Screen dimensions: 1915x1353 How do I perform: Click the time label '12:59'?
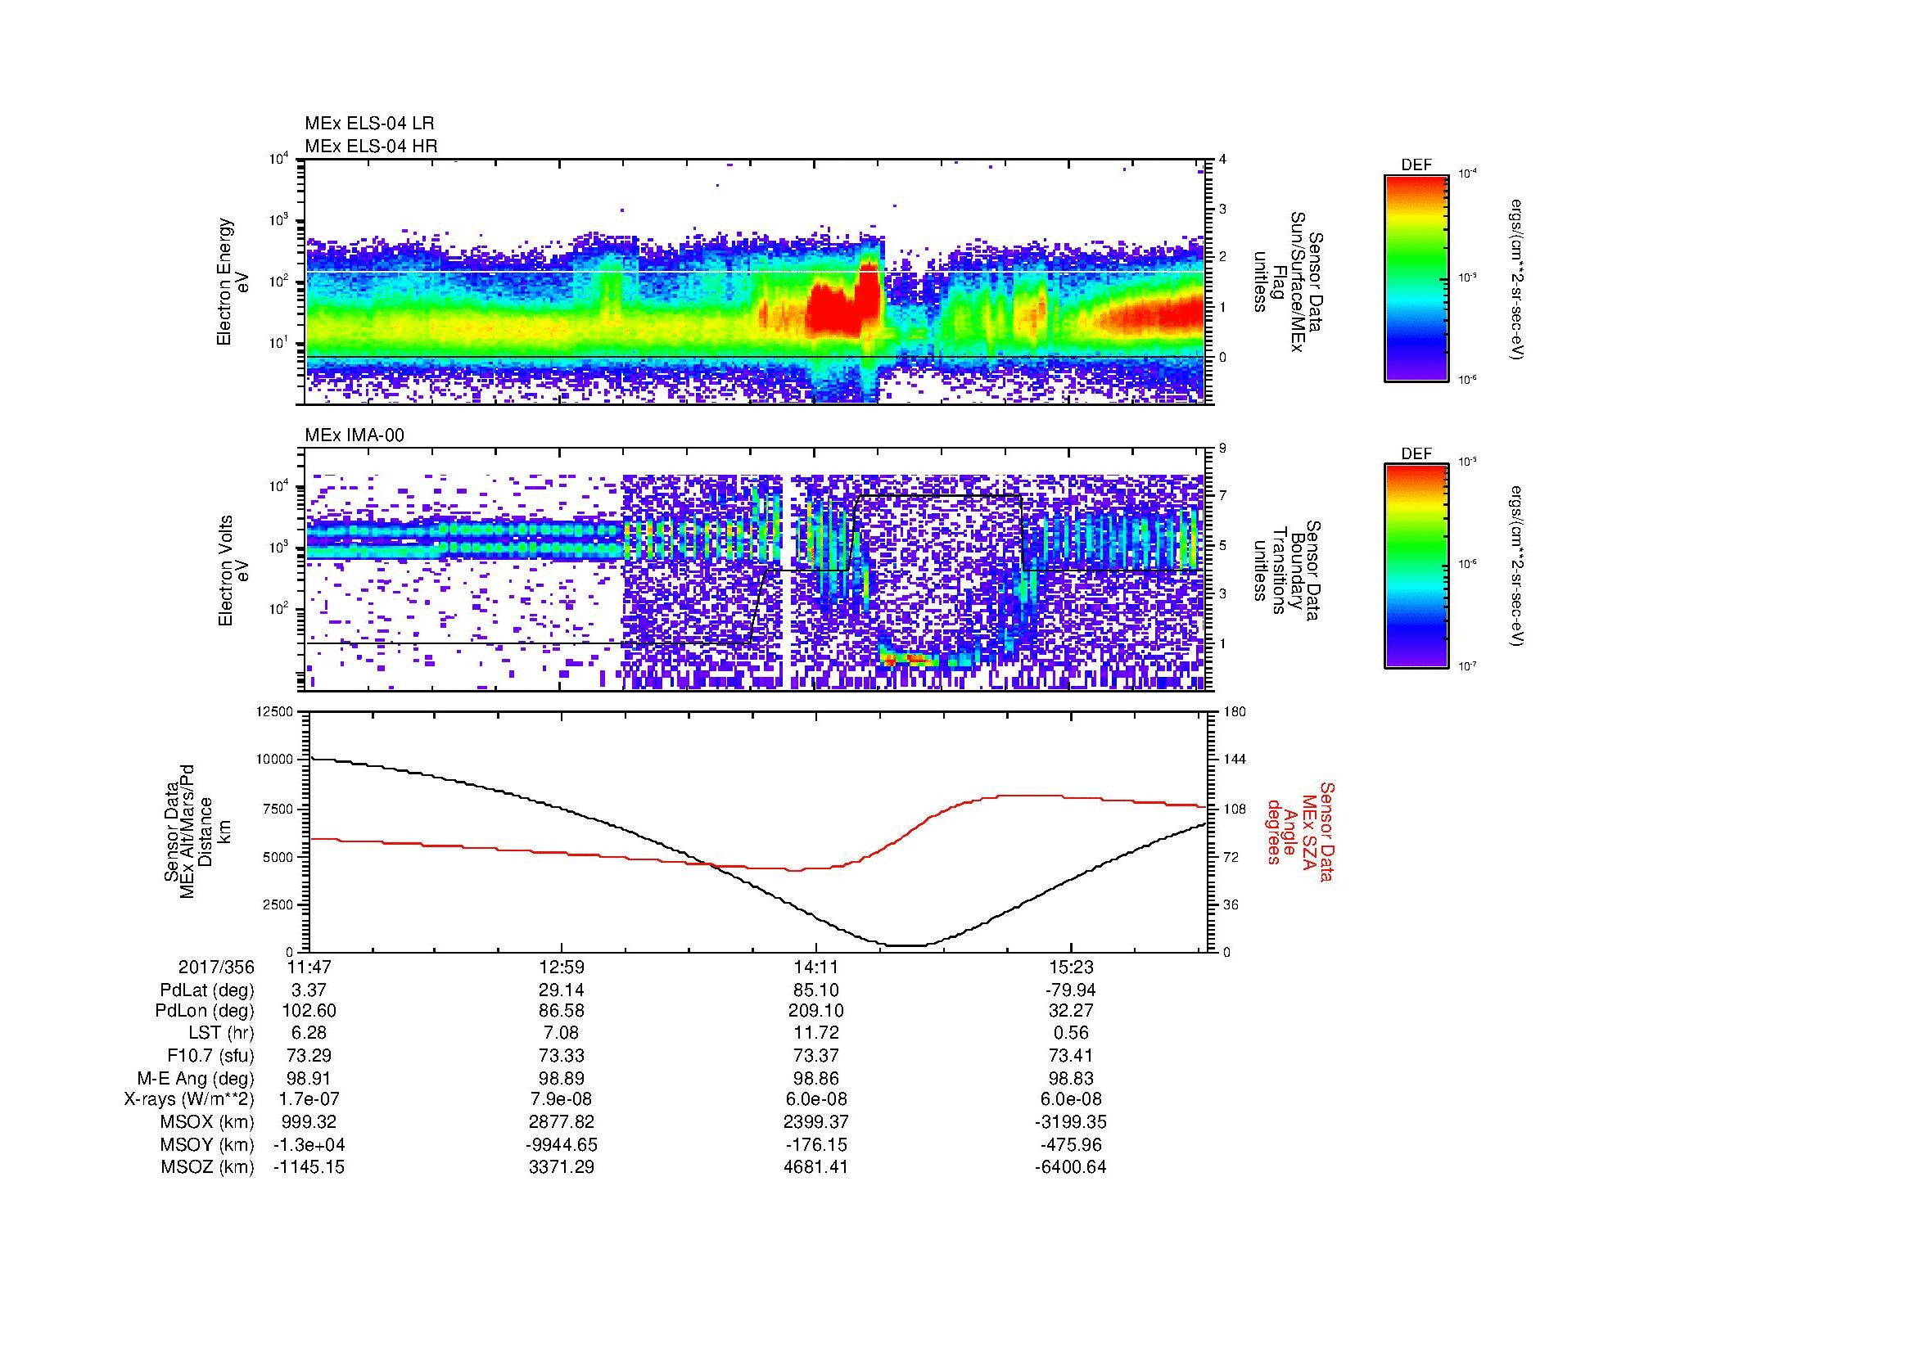pyautogui.click(x=563, y=967)
